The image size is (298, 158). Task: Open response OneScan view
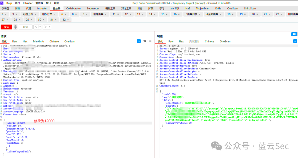tap(225, 41)
